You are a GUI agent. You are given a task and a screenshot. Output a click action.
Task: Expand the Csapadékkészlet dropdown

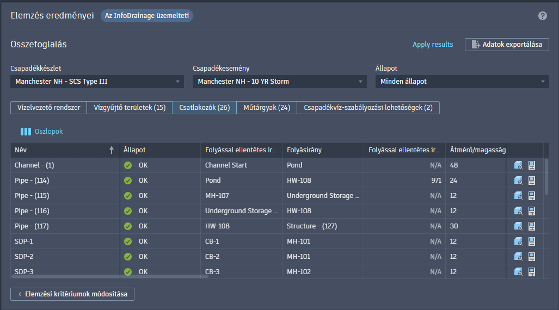click(97, 82)
